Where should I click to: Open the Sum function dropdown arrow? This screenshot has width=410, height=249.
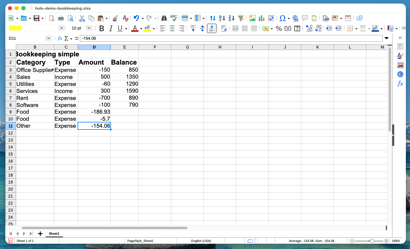coord(71,39)
